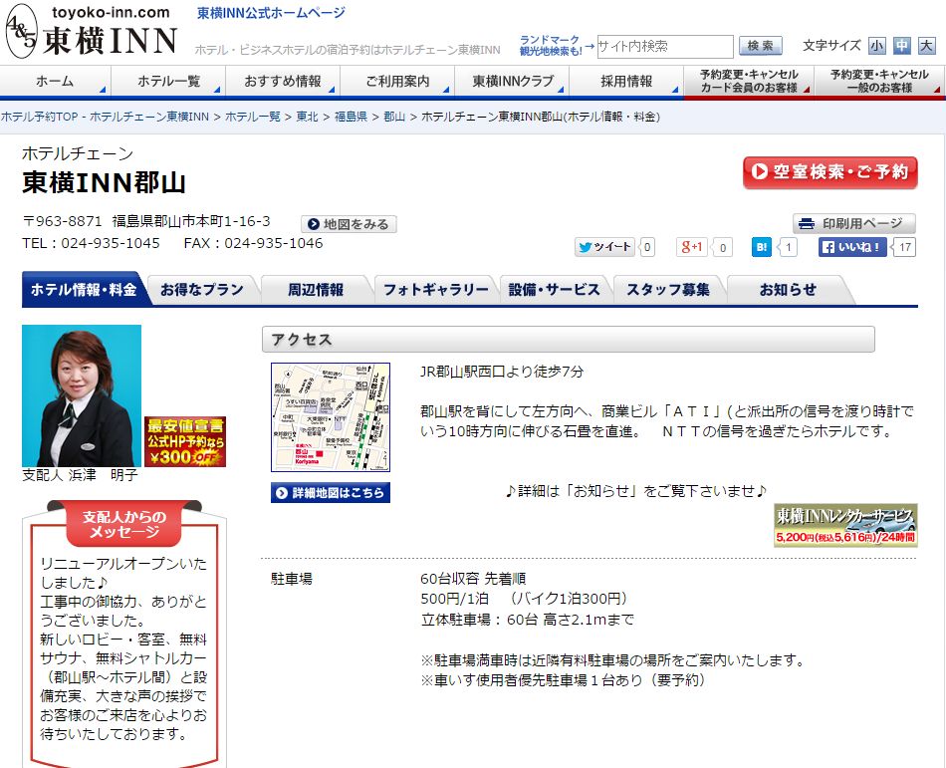The height and width of the screenshot is (768, 946).
Task: Set text size to 小
Action: tap(876, 46)
